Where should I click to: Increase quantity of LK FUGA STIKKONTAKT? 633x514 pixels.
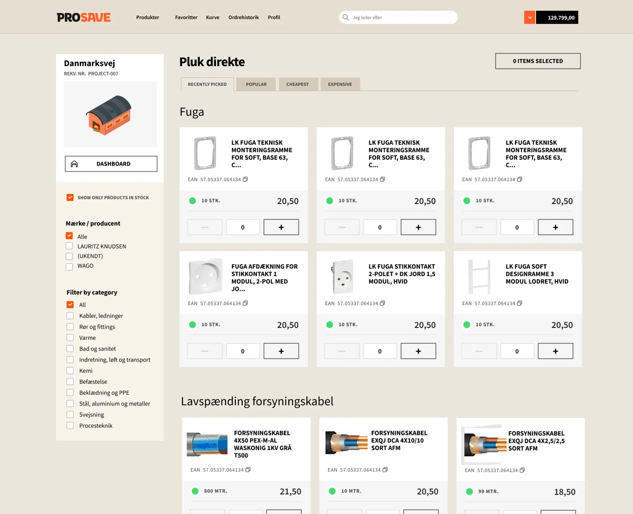click(419, 351)
